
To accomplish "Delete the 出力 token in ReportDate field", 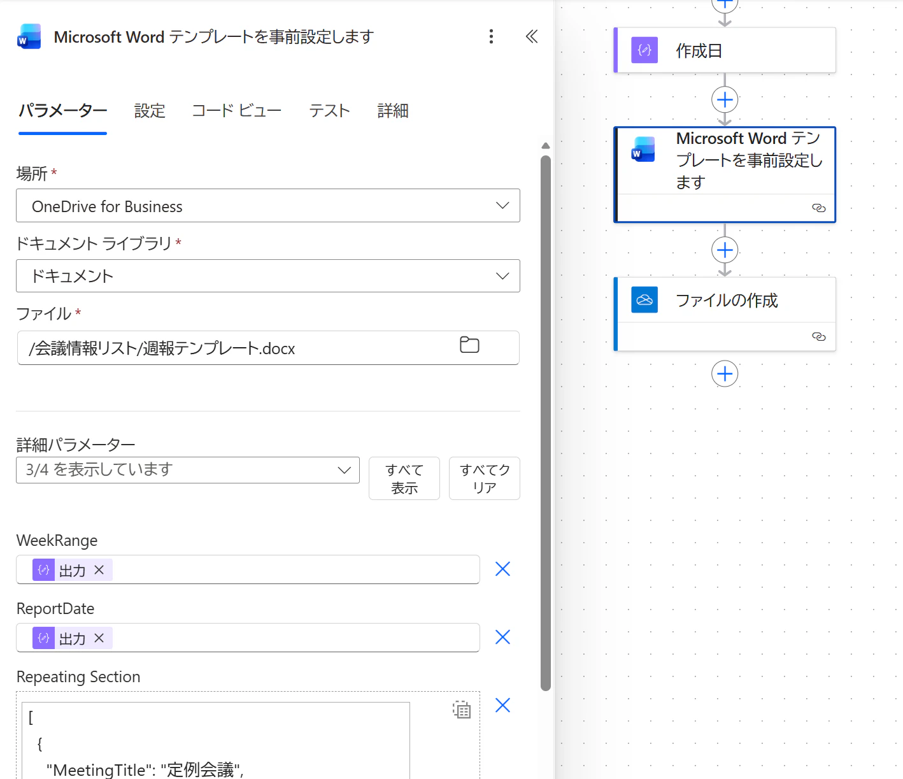I will pyautogui.click(x=99, y=638).
